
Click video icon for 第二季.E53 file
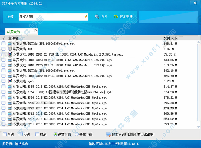(10, 44)
